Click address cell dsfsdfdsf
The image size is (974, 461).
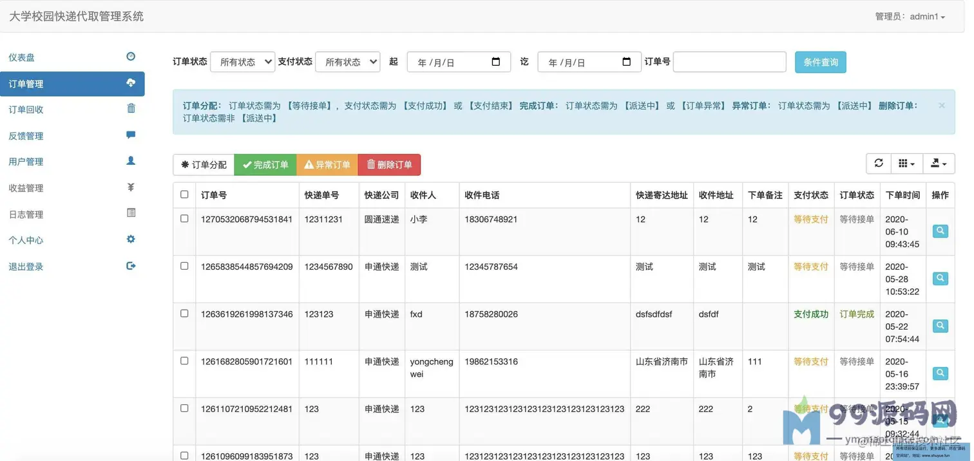click(x=654, y=314)
